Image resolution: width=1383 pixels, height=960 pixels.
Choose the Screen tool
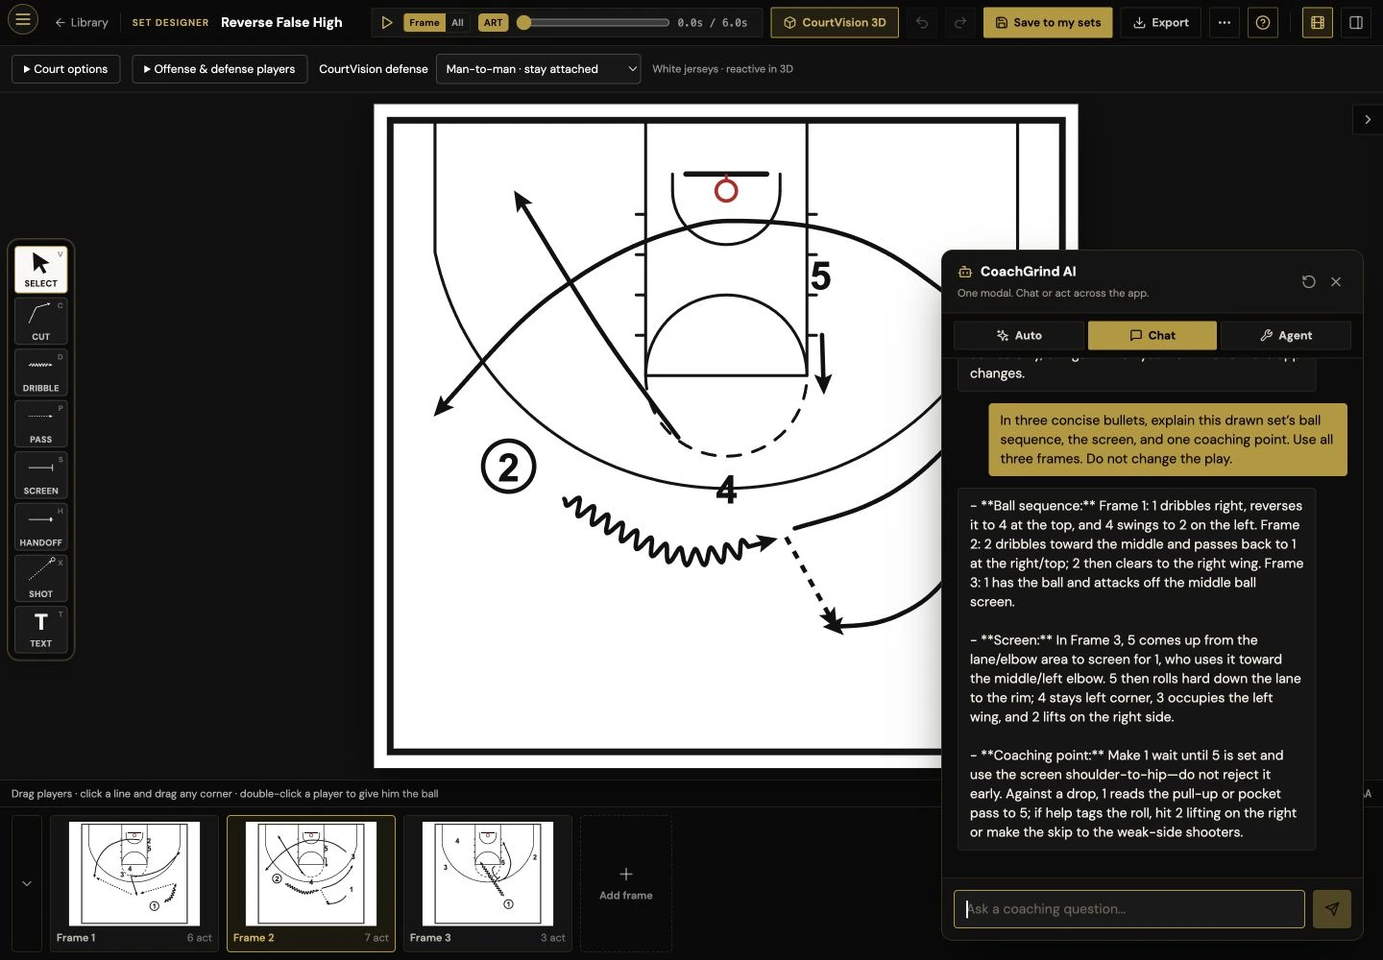click(40, 475)
